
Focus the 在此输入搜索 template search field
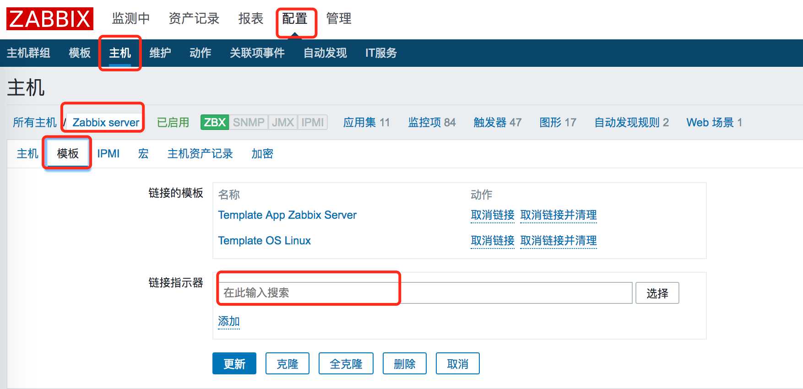425,293
